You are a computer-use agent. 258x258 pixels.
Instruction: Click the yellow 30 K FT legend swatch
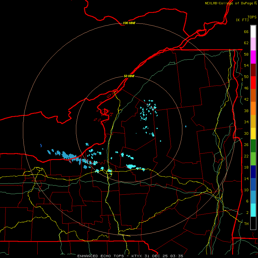(x=253, y=133)
